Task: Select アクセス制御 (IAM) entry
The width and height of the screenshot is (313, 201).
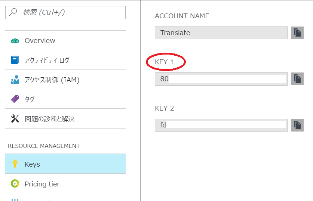Action: (x=65, y=80)
